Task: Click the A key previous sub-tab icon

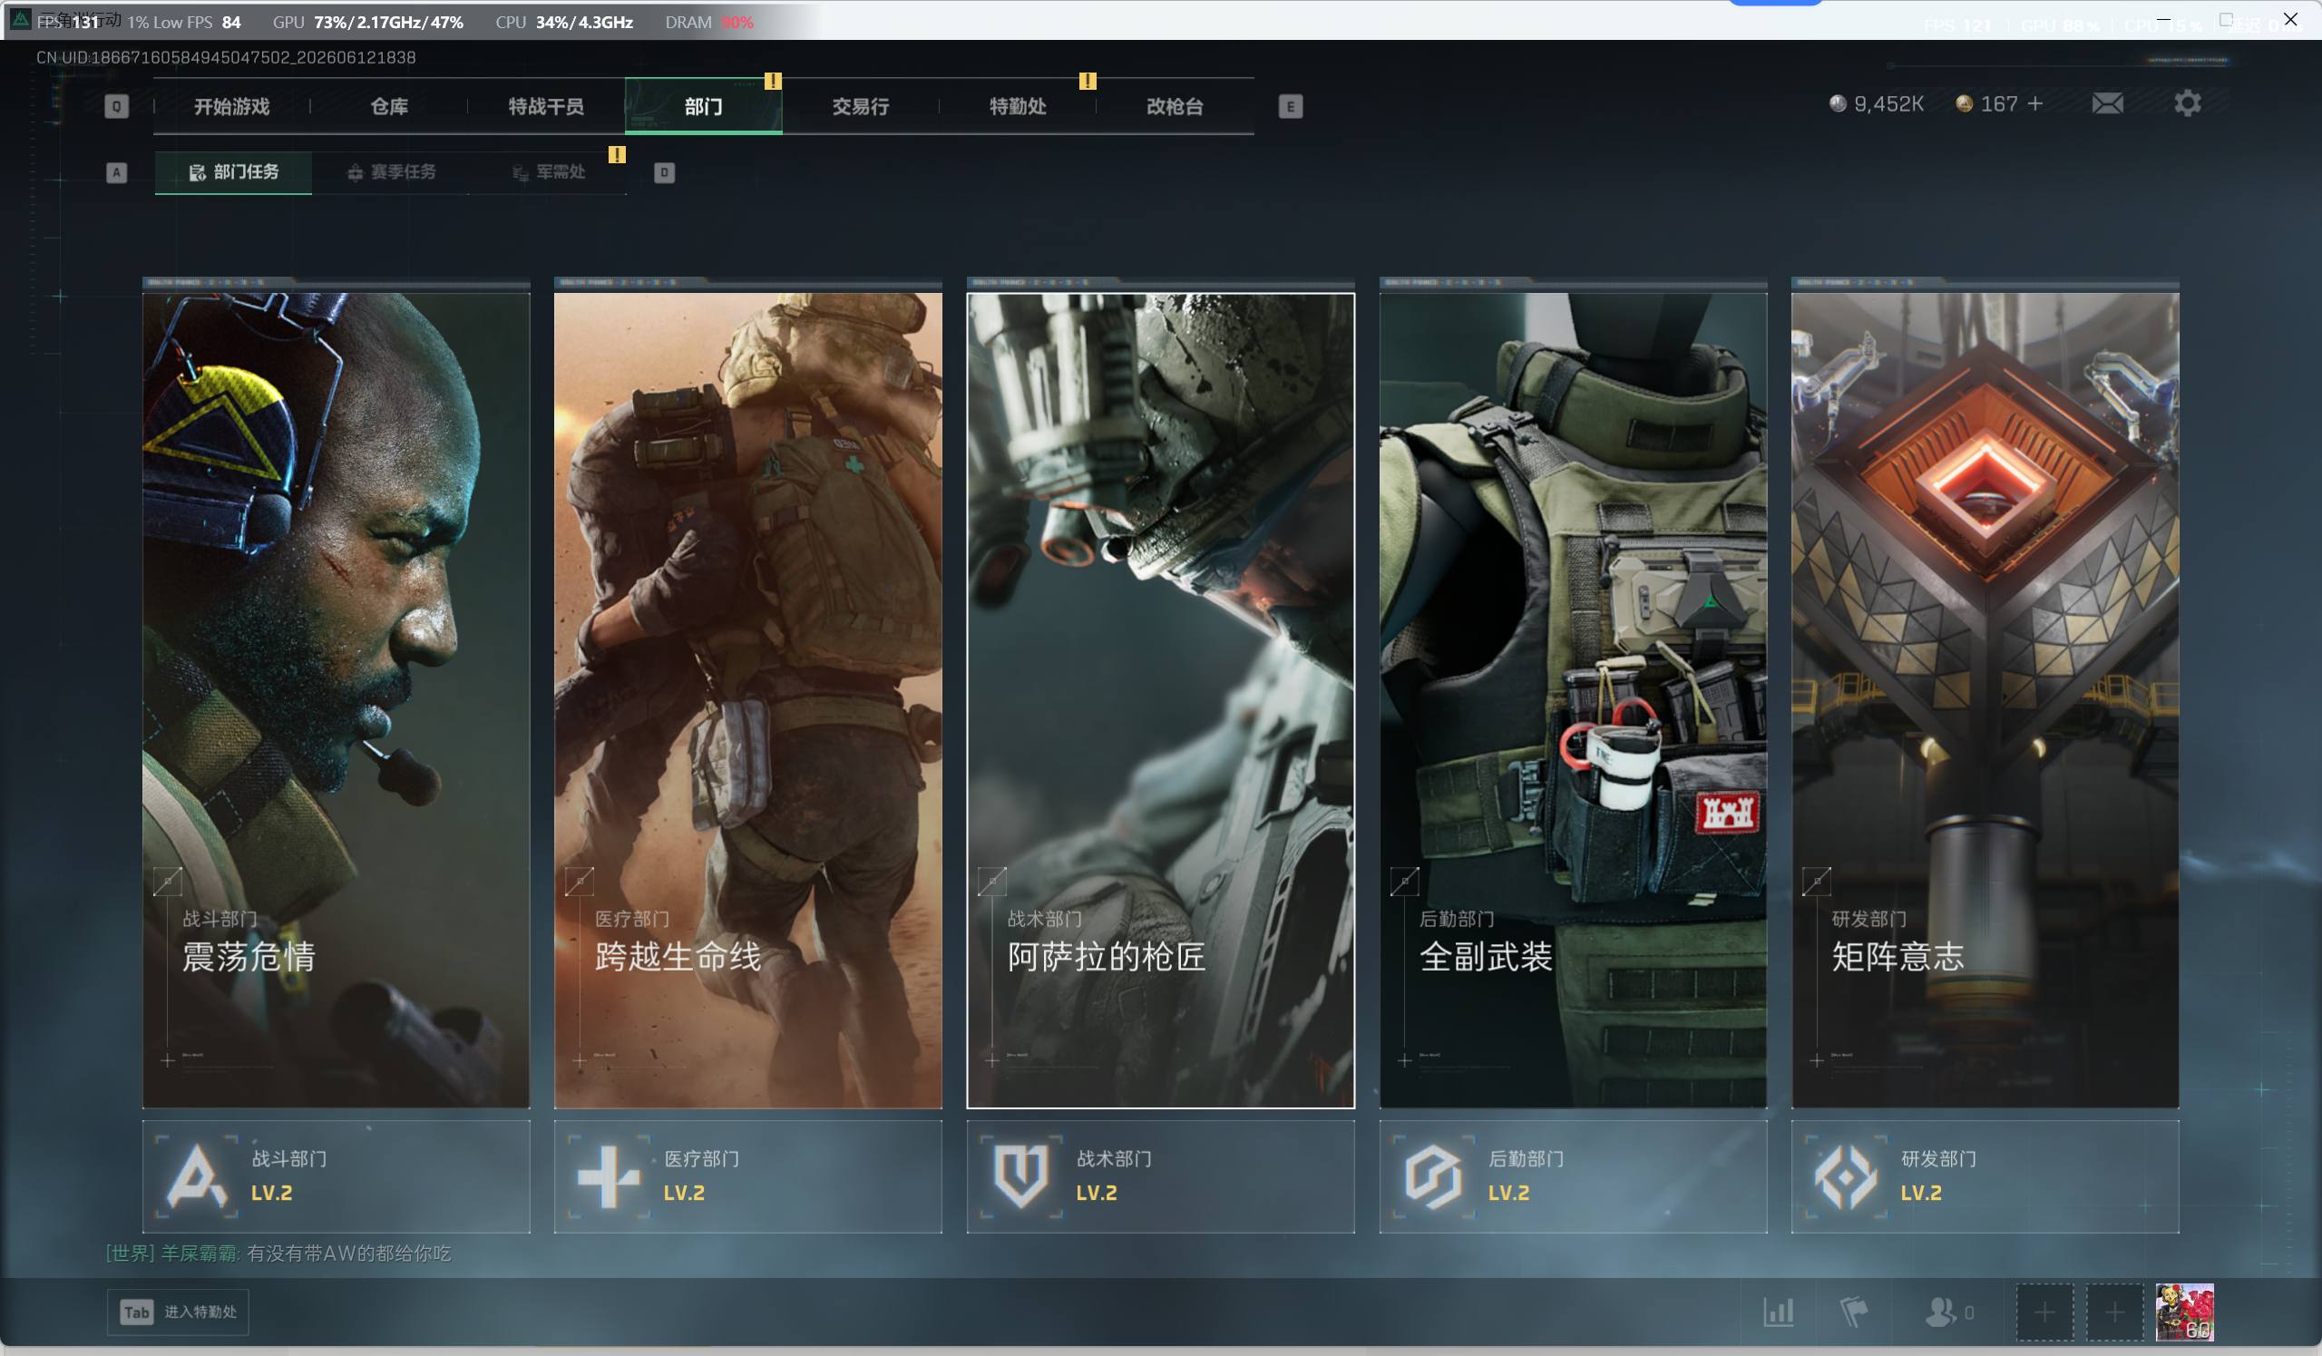Action: pyautogui.click(x=116, y=172)
